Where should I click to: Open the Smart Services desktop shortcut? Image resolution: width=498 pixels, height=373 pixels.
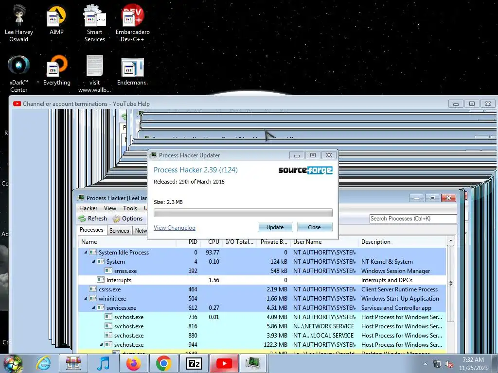tap(94, 24)
